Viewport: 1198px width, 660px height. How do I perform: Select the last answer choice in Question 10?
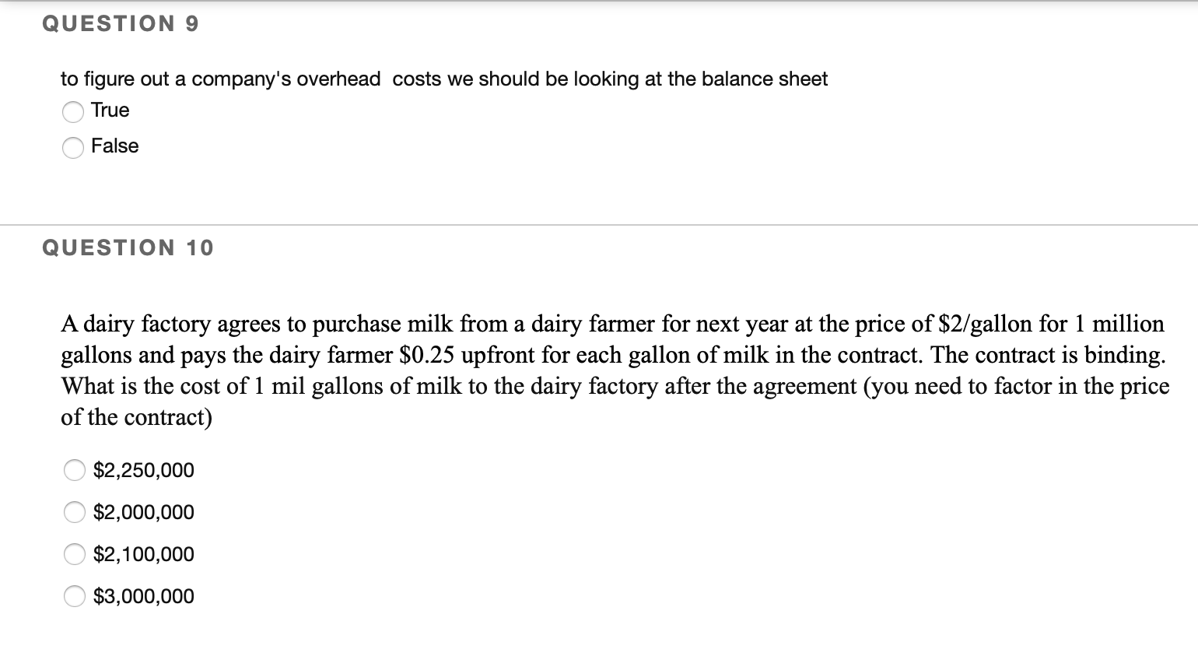(x=74, y=596)
